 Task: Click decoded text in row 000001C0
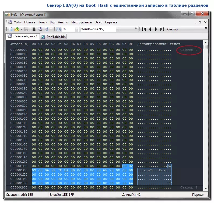[154, 170]
